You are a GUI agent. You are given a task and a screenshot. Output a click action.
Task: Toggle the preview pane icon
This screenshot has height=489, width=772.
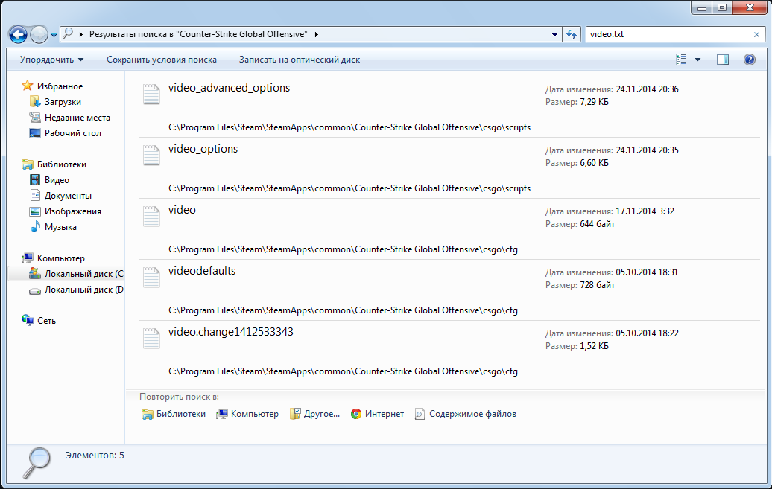(722, 60)
